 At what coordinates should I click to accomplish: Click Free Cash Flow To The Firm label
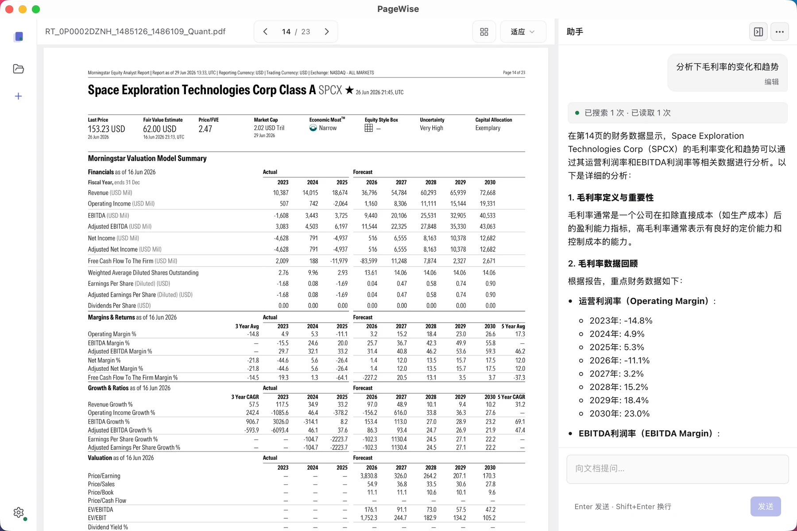pos(132,261)
